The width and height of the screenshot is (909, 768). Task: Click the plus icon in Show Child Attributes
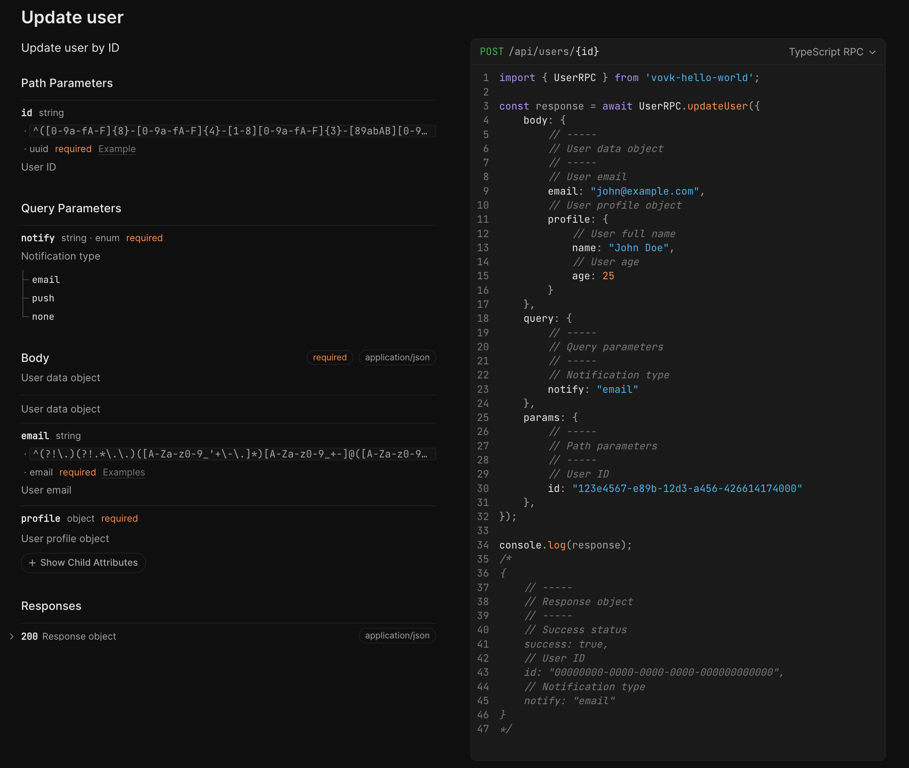click(x=32, y=563)
